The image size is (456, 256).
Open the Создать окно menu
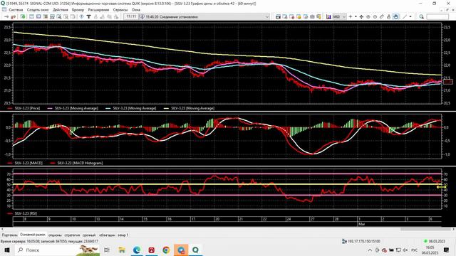click(x=38, y=9)
